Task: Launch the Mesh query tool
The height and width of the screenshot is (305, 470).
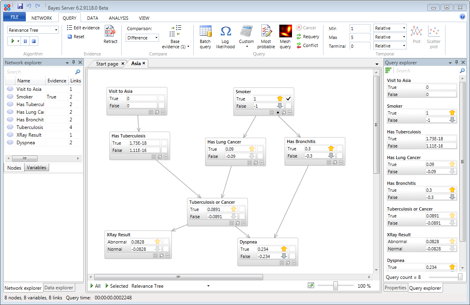Action: coord(285,32)
